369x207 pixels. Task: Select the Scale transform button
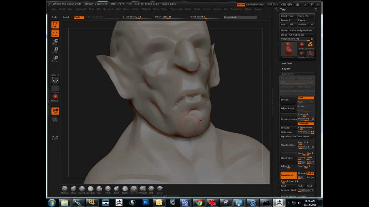55,51
